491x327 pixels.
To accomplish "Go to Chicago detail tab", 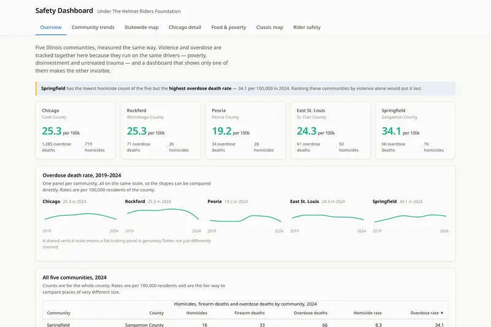I will pyautogui.click(x=185, y=27).
